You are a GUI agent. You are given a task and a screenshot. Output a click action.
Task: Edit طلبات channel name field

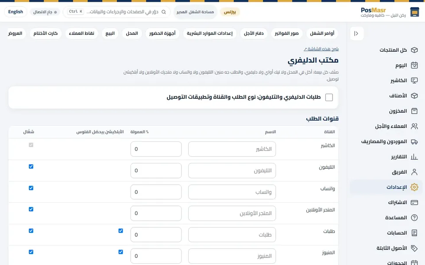232,235
